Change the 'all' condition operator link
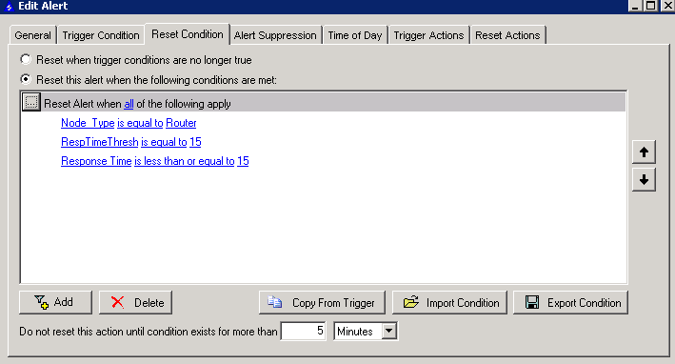675x364 pixels. pyautogui.click(x=129, y=104)
